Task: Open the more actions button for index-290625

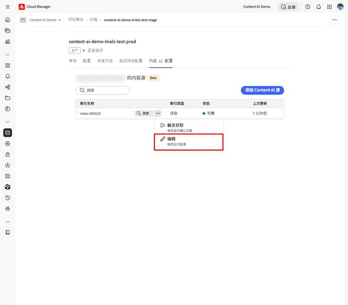Action: [158, 114]
